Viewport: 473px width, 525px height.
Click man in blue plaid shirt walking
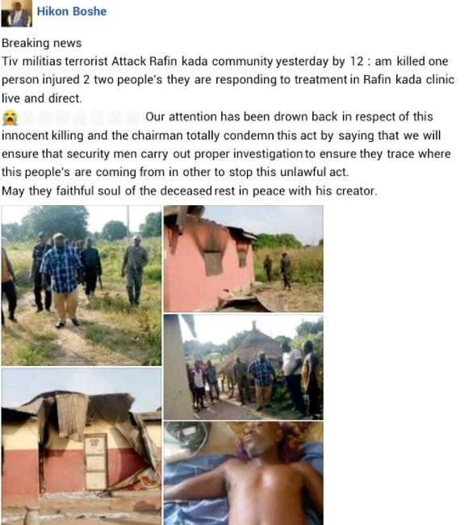tap(62, 280)
